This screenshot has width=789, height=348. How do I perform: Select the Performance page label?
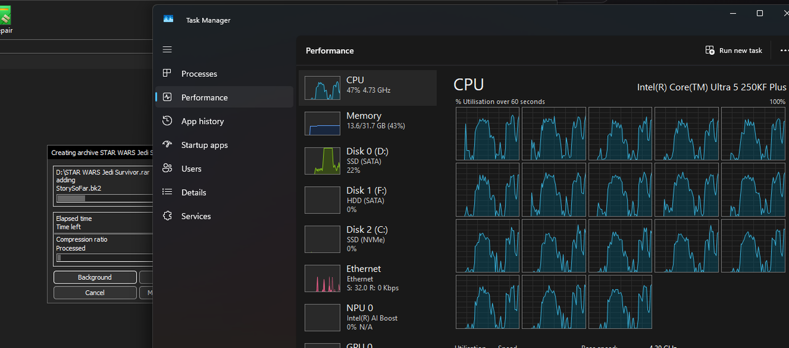click(205, 98)
